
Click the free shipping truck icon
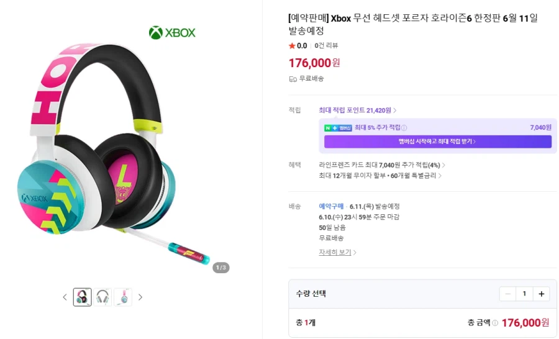tap(293, 79)
